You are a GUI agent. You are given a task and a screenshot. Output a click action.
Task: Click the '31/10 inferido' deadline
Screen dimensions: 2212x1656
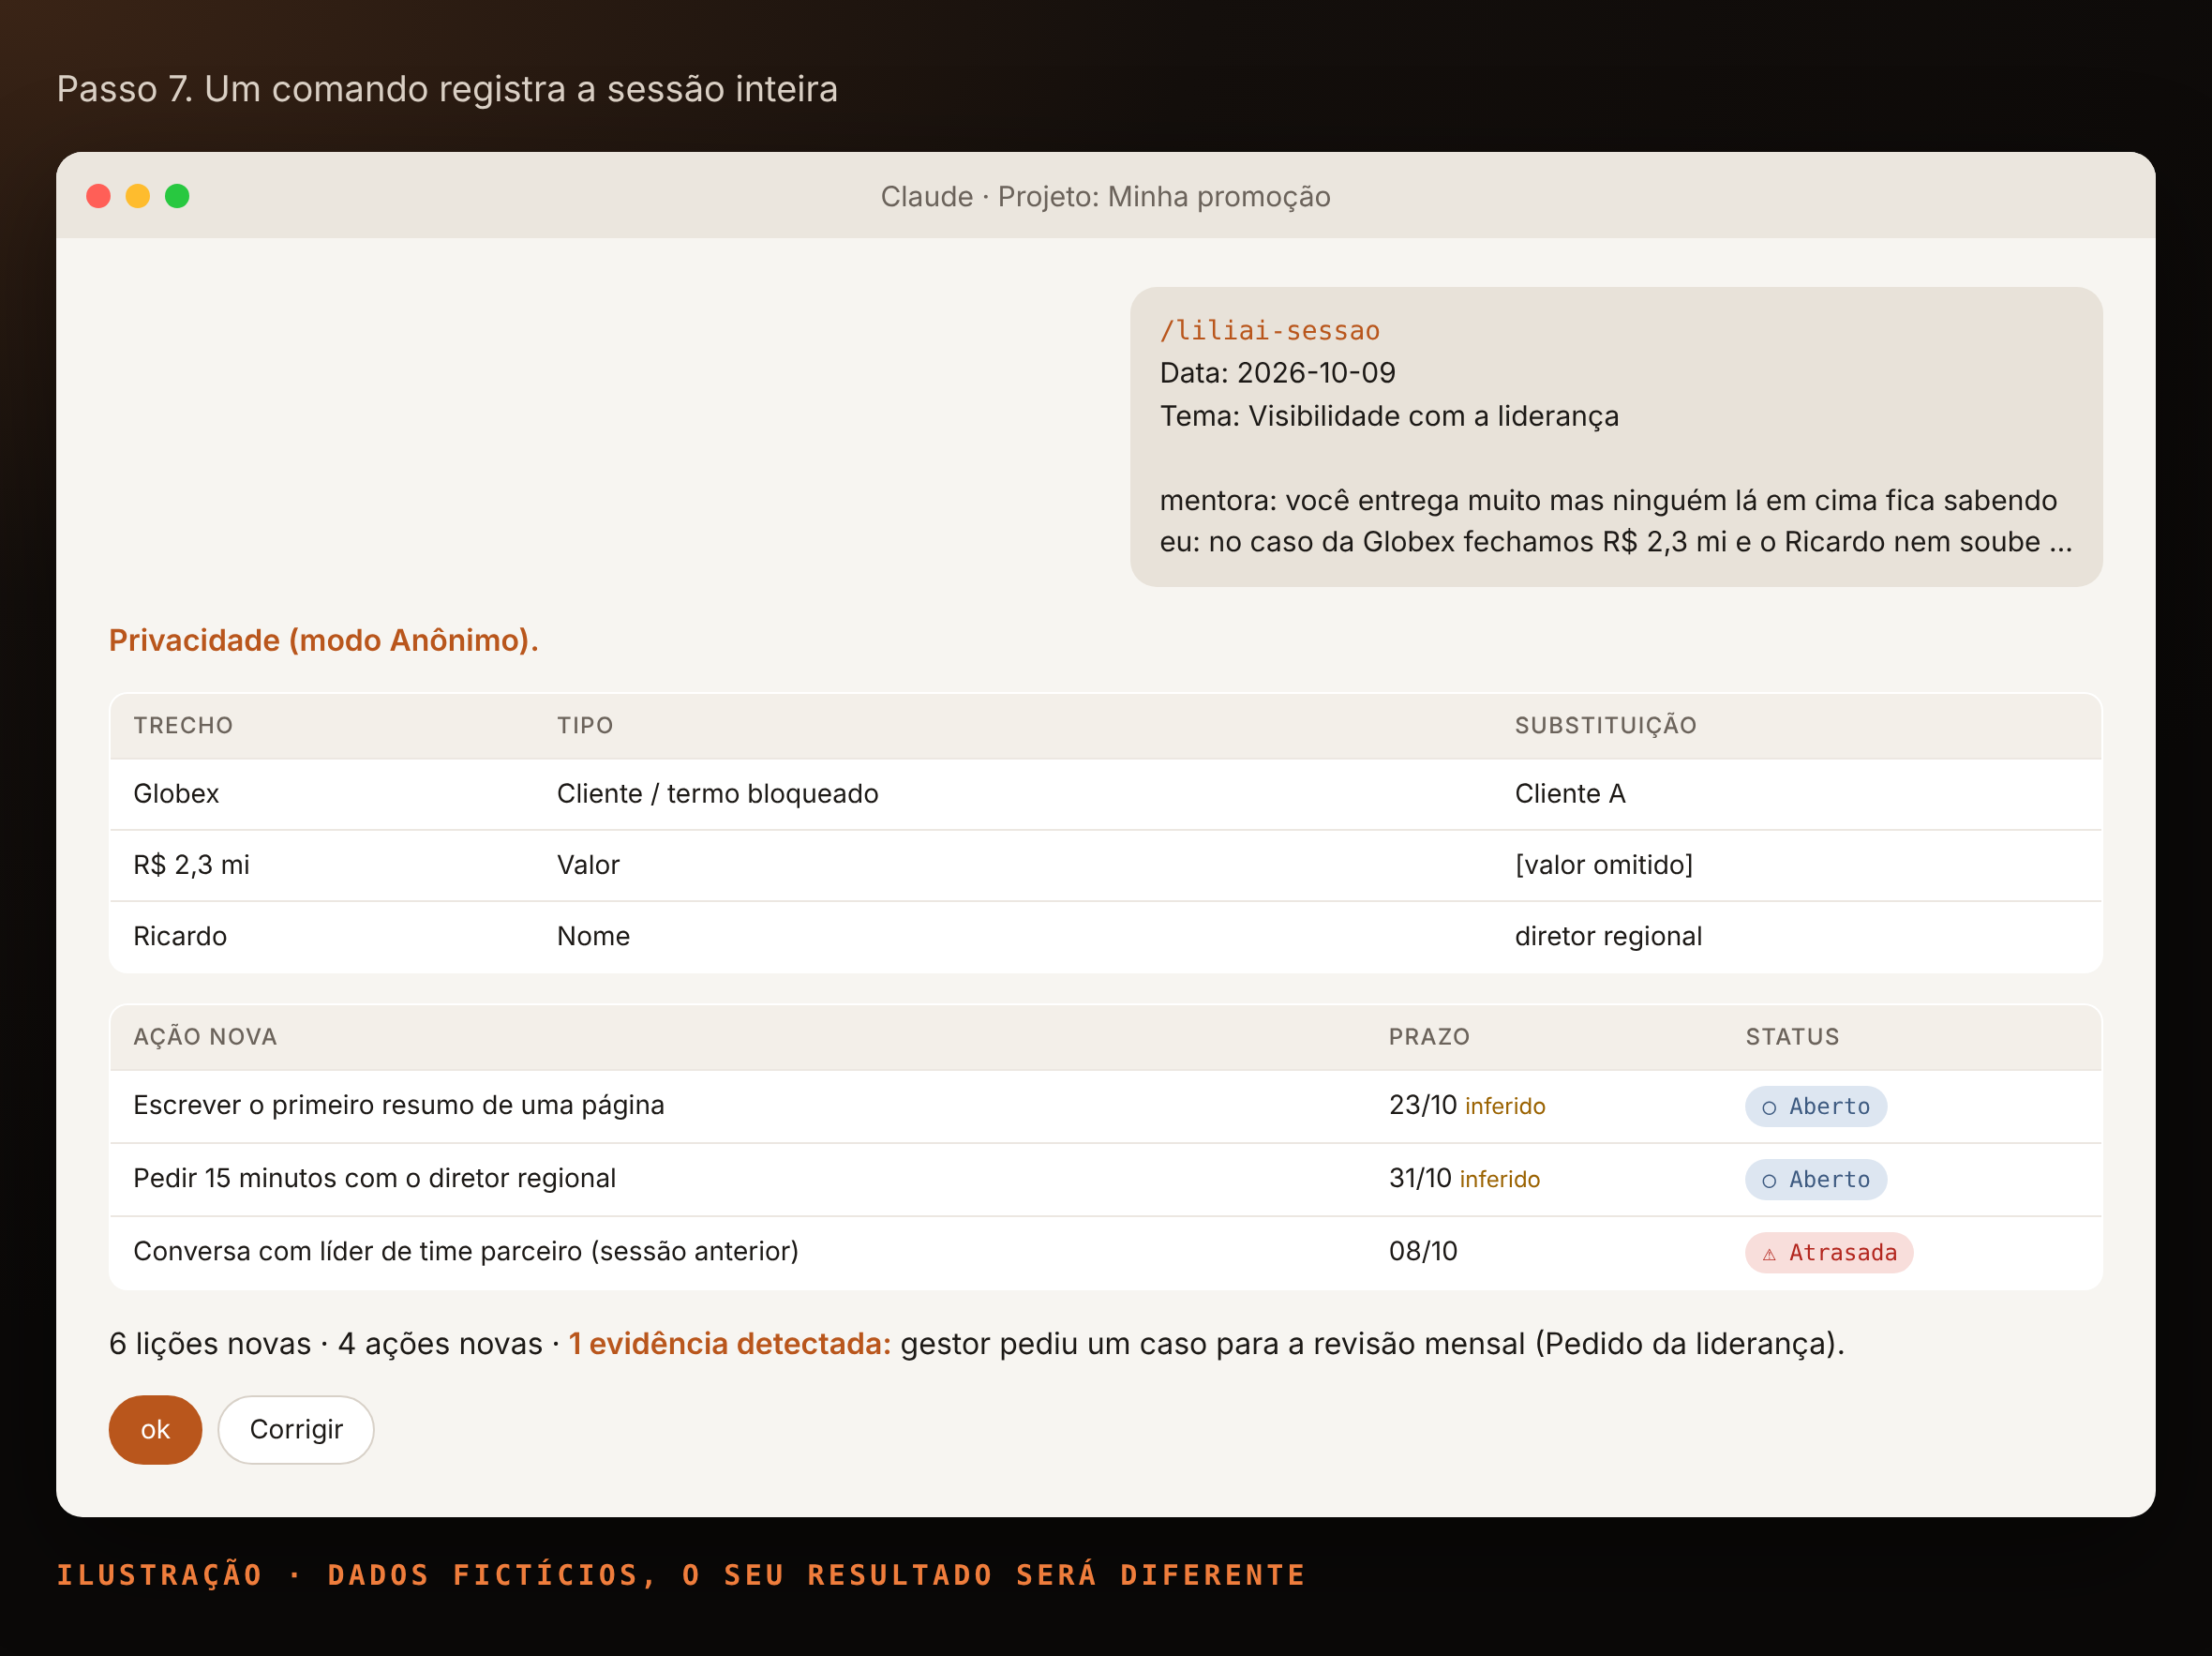tap(1463, 1178)
